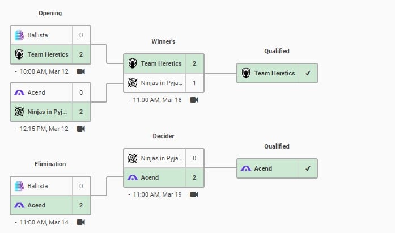Click the Team Heretics logo in the Winner's match
The height and width of the screenshot is (233, 395).
point(132,63)
